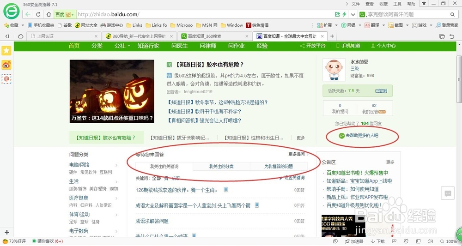
Task: Open the sidebar favorites star icon
Action: pos(6,50)
